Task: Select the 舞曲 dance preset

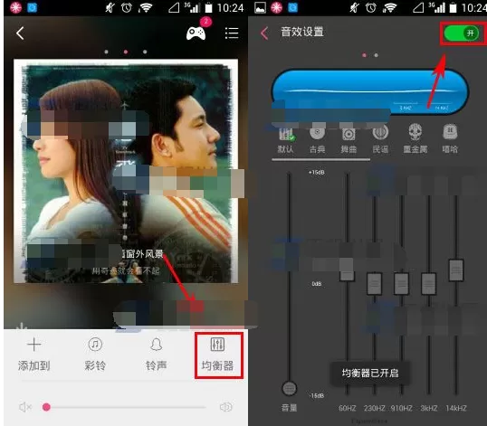Action: (349, 139)
